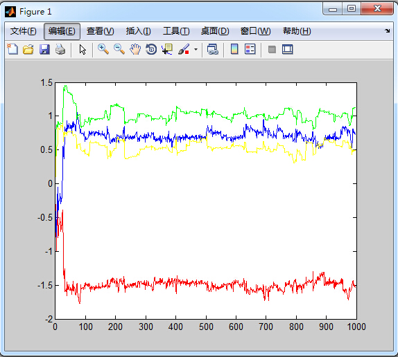Image resolution: width=398 pixels, height=357 pixels.
Task: Activate the Zoom In magnifier tool
Action: (103, 49)
